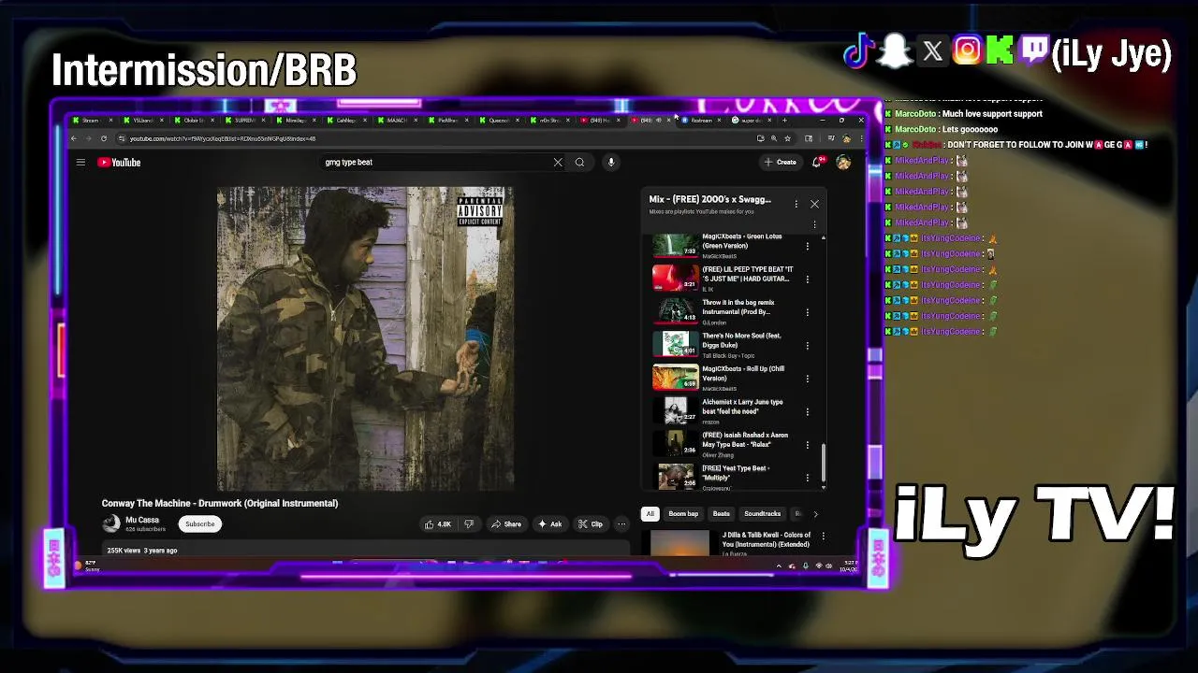
Task: Like the video showing 4.8K
Action: tap(438, 524)
